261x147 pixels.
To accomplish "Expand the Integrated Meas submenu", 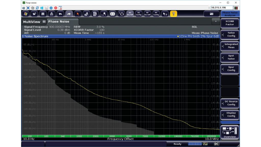I will 230,46.
